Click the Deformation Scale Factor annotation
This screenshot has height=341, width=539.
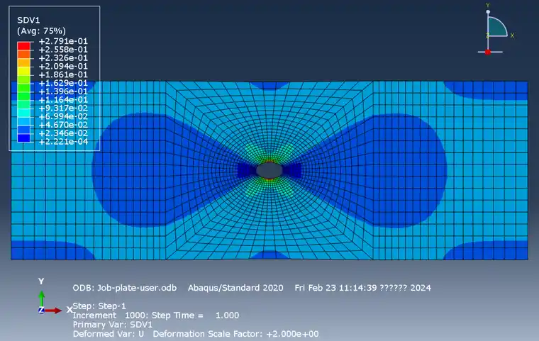click(235, 334)
